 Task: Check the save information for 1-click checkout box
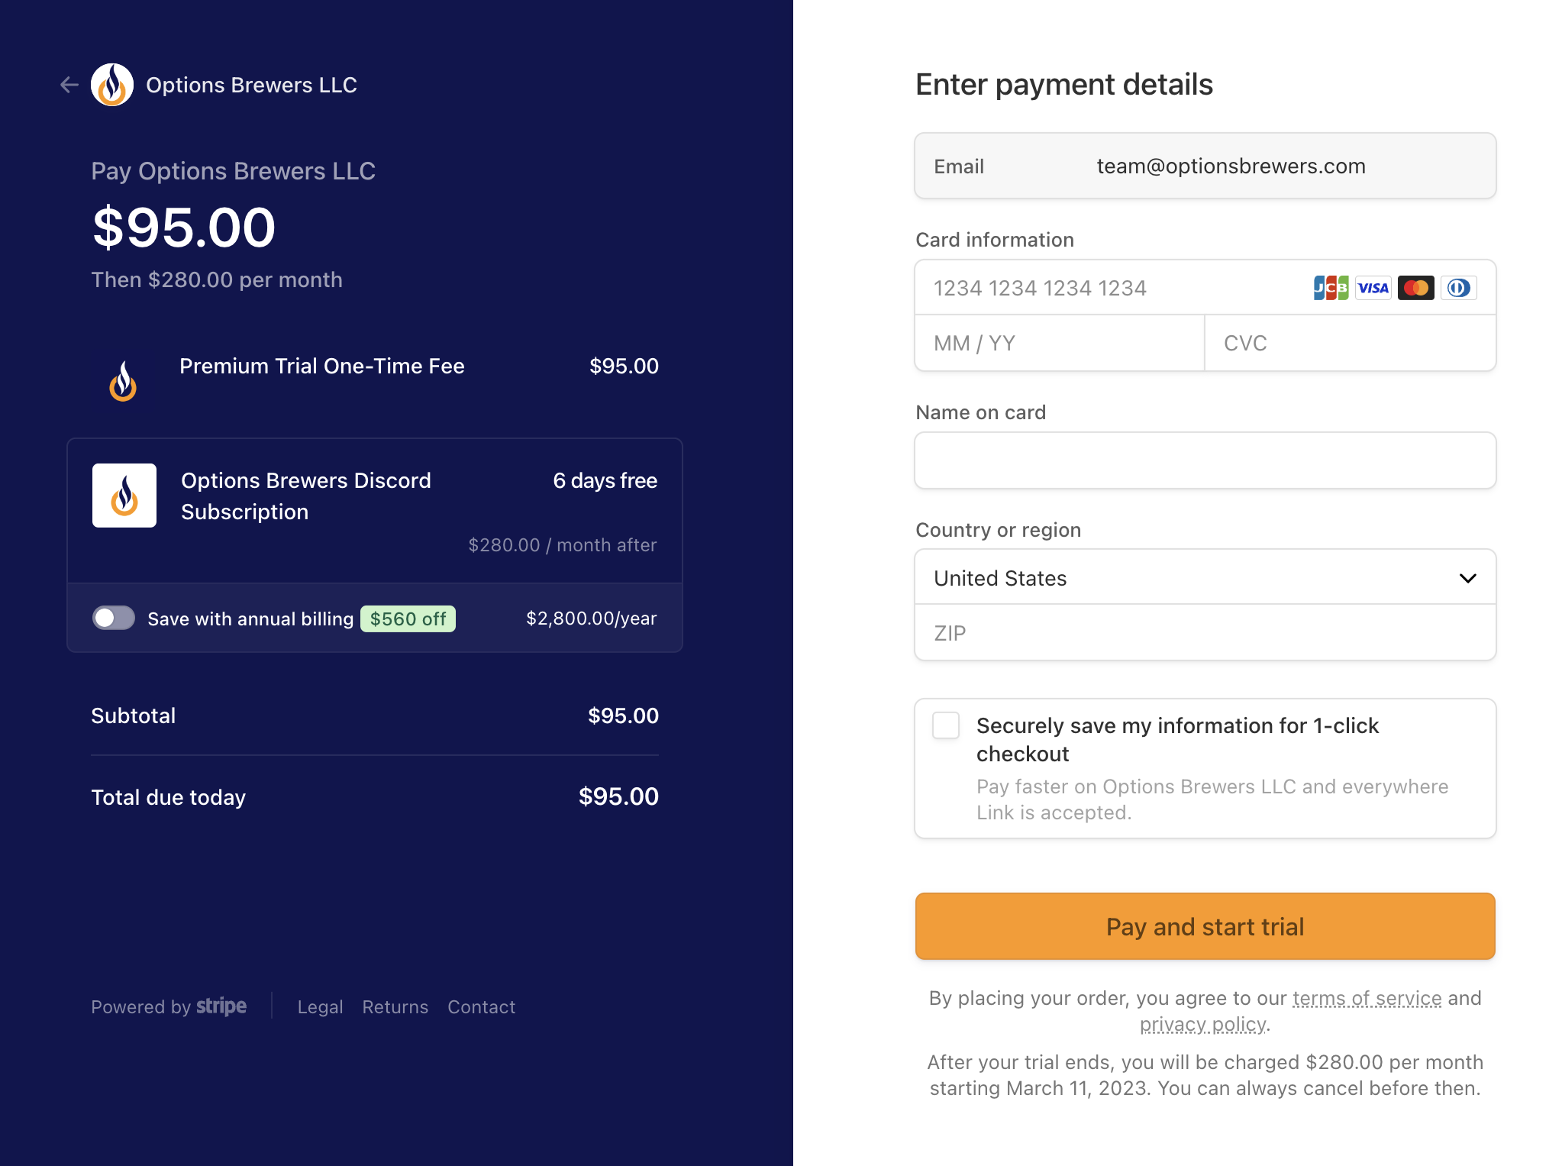point(946,725)
